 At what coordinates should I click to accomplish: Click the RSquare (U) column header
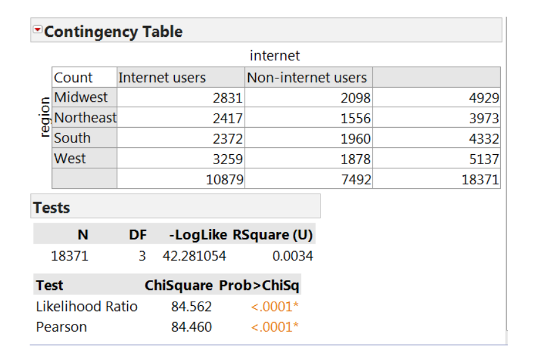coord(272,235)
